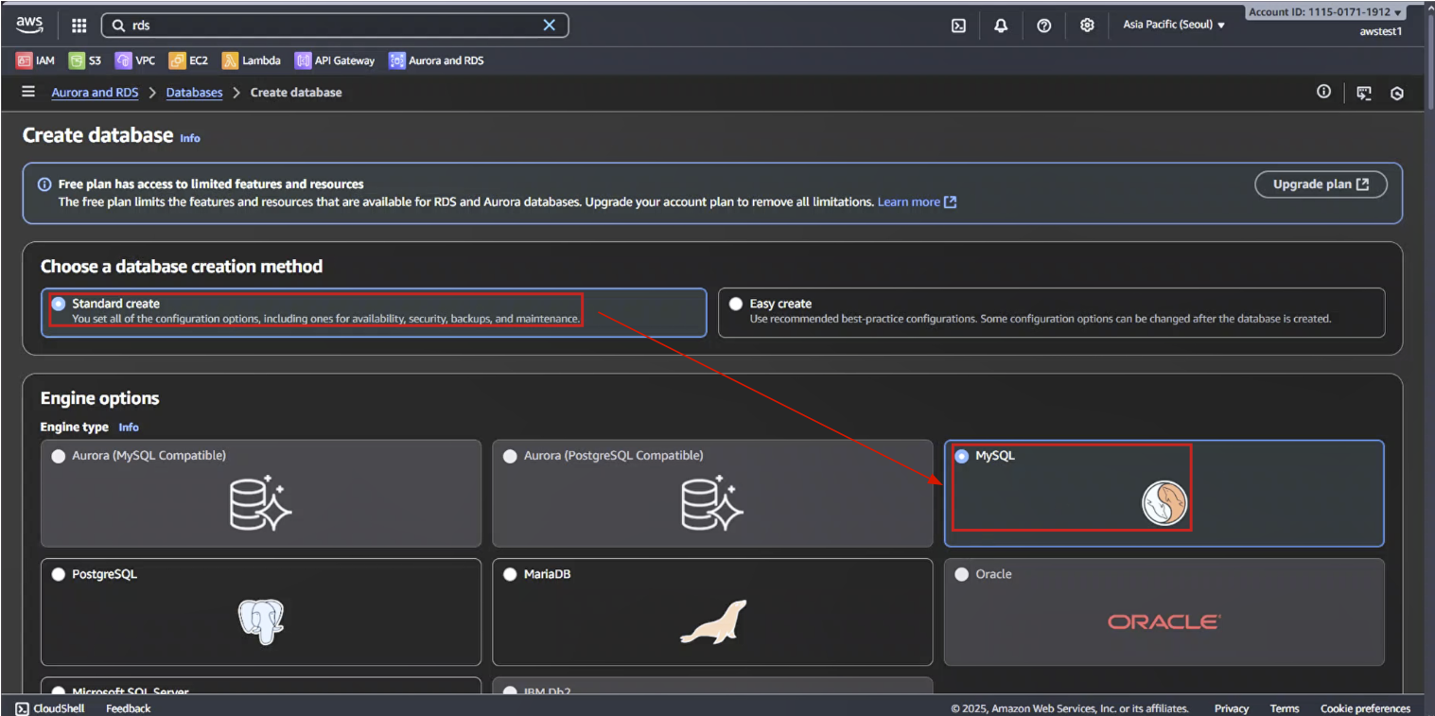Select the Oracle engine radio button
Screen dimensions: 1435x716
(962, 574)
